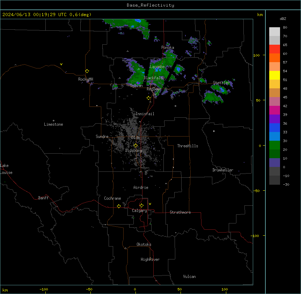Click the yellow diamond marker above Didsbury
Image resolution: width=301 pixels, height=294 pixels.
(x=135, y=146)
